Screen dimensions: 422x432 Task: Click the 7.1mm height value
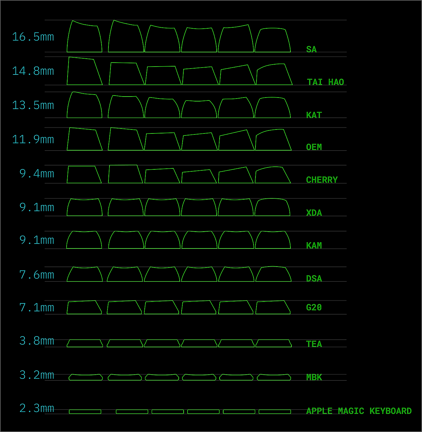[37, 308]
